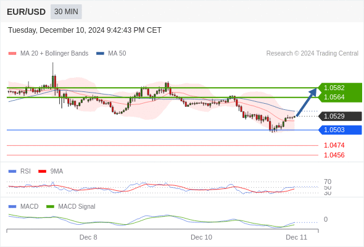Image resolution: width=364 pixels, height=247 pixels.
Task: Click the blue upward forecast arrow
Action: tap(307, 102)
